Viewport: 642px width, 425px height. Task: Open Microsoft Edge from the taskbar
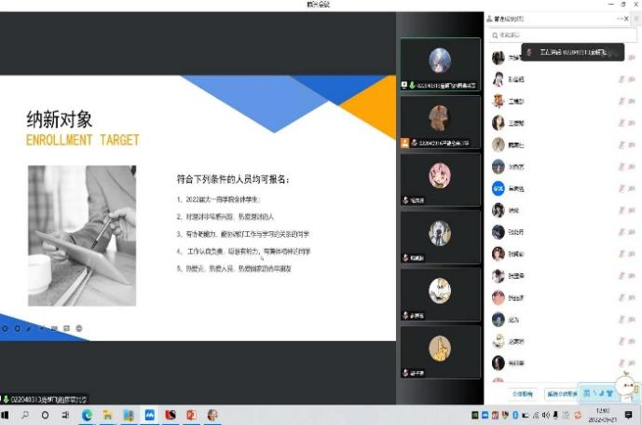88,415
